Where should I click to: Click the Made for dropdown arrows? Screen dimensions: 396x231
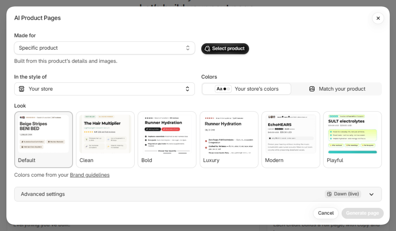(188, 48)
